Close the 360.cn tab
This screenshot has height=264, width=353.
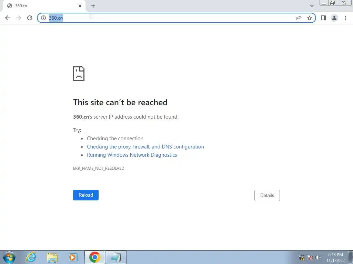click(x=80, y=6)
